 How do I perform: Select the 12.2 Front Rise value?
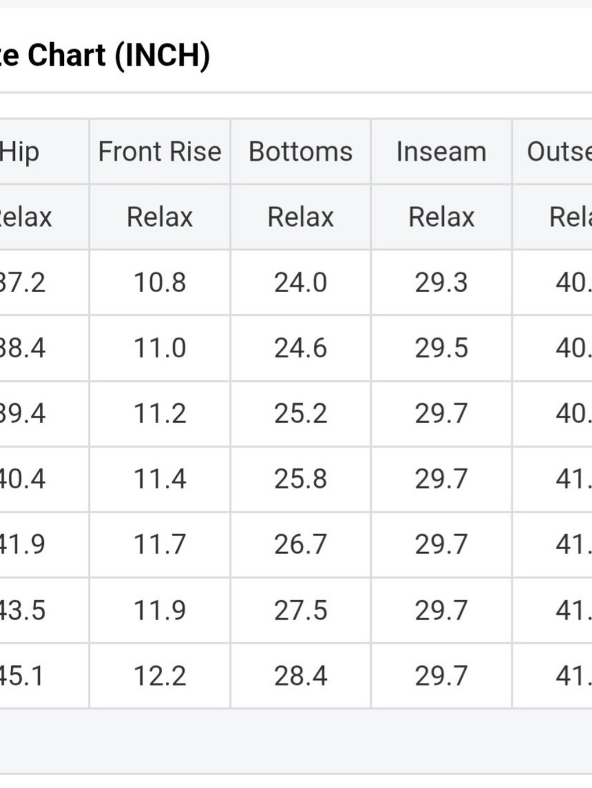160,676
